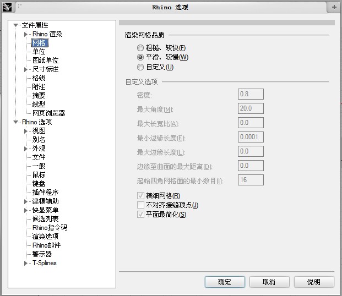The image size is (342, 296).
Task: Select 平滑、较慢 radio button
Action: pyautogui.click(x=140, y=57)
